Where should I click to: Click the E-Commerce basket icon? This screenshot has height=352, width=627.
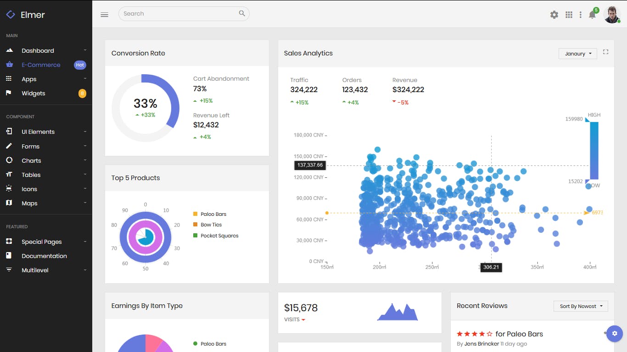coord(9,65)
